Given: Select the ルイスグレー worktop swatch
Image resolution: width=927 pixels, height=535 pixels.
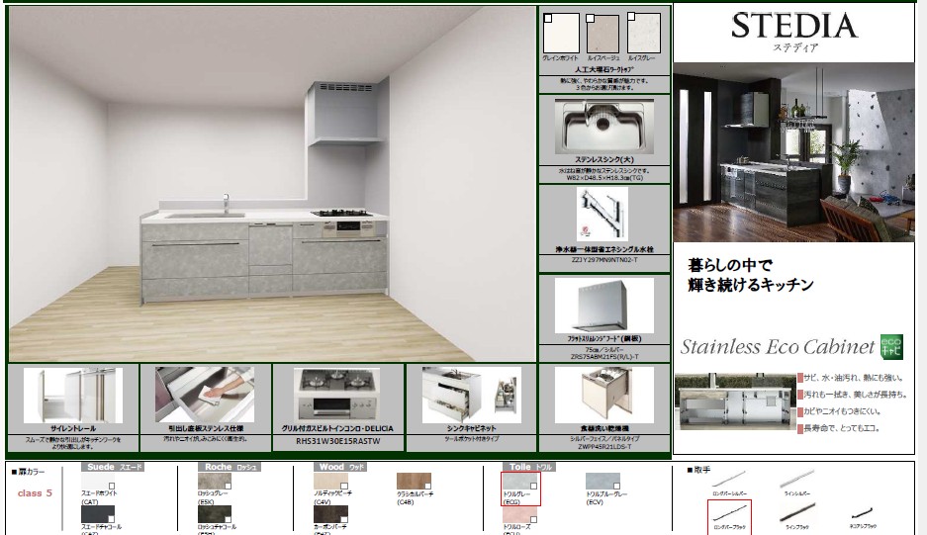Looking at the screenshot, I should [x=646, y=36].
